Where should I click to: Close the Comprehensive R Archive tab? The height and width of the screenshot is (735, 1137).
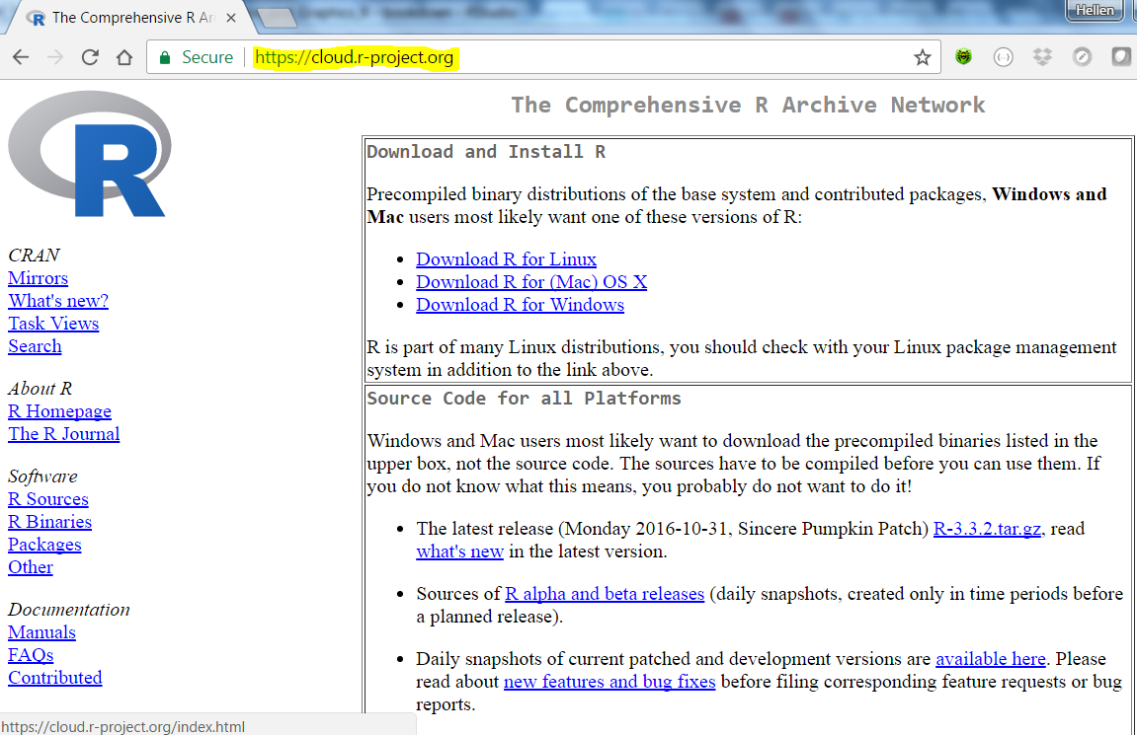pos(230,18)
